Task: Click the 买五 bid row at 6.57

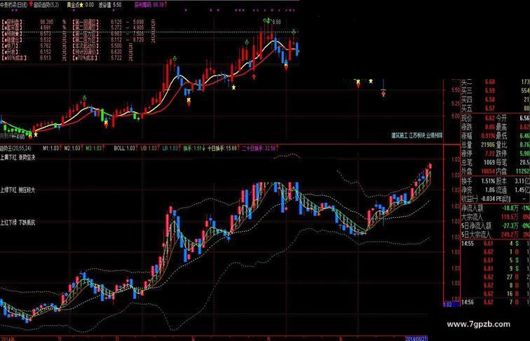Action: point(495,108)
